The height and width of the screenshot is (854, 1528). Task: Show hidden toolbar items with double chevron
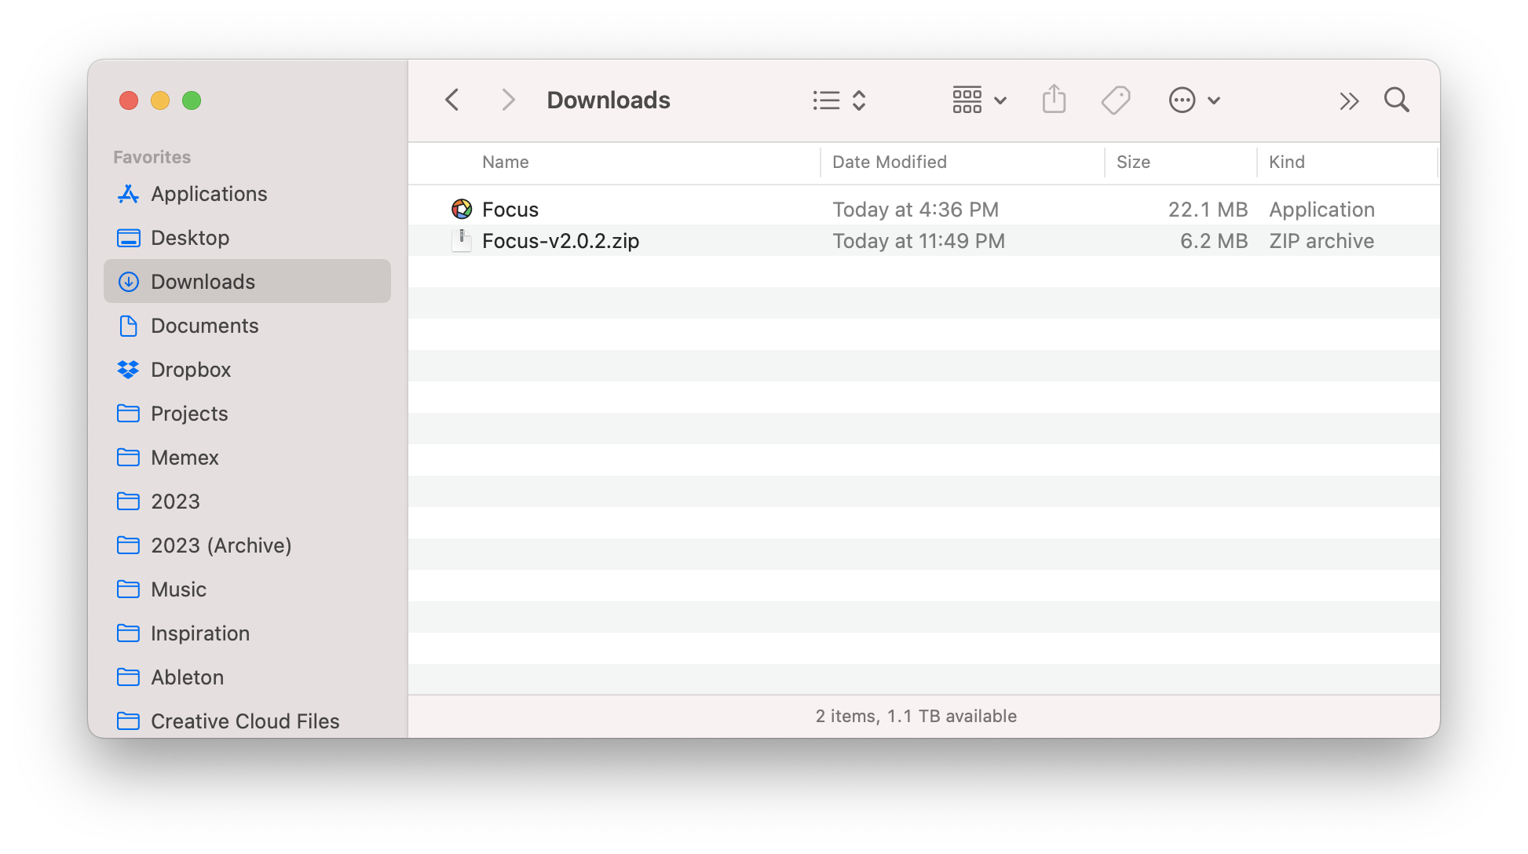point(1348,100)
